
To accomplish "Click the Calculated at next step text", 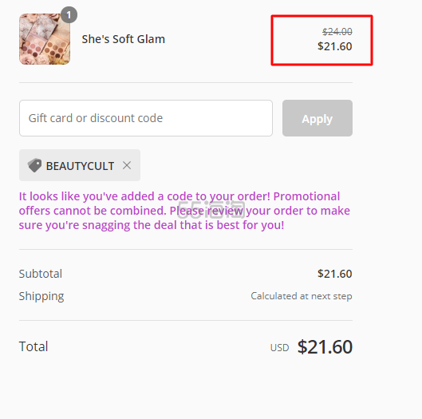I will pos(302,296).
